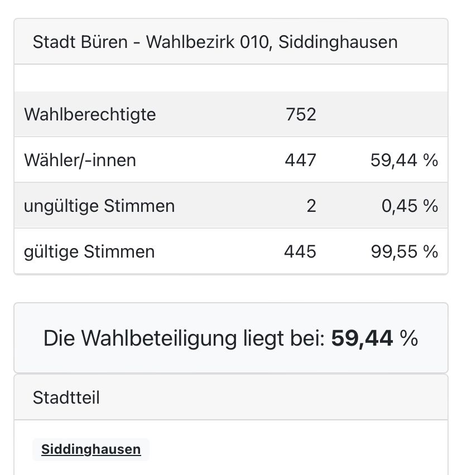Select the Wahlberechtigte row label
This screenshot has width=462, height=475.
click(x=90, y=115)
